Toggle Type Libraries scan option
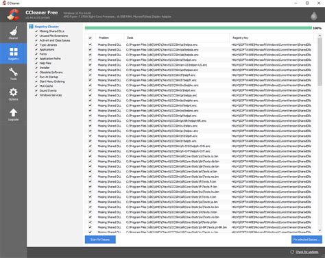The width and height of the screenshot is (325, 258). click(x=36, y=44)
